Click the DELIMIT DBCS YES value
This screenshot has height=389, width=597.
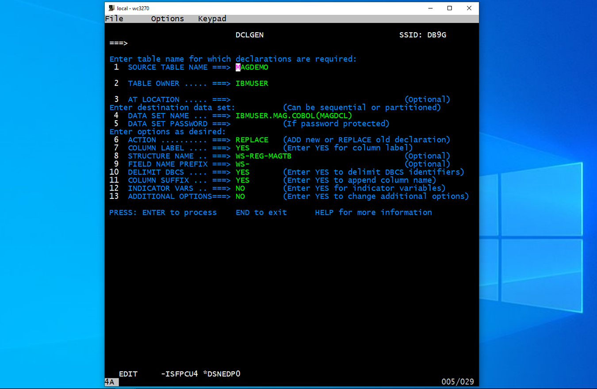tap(242, 172)
